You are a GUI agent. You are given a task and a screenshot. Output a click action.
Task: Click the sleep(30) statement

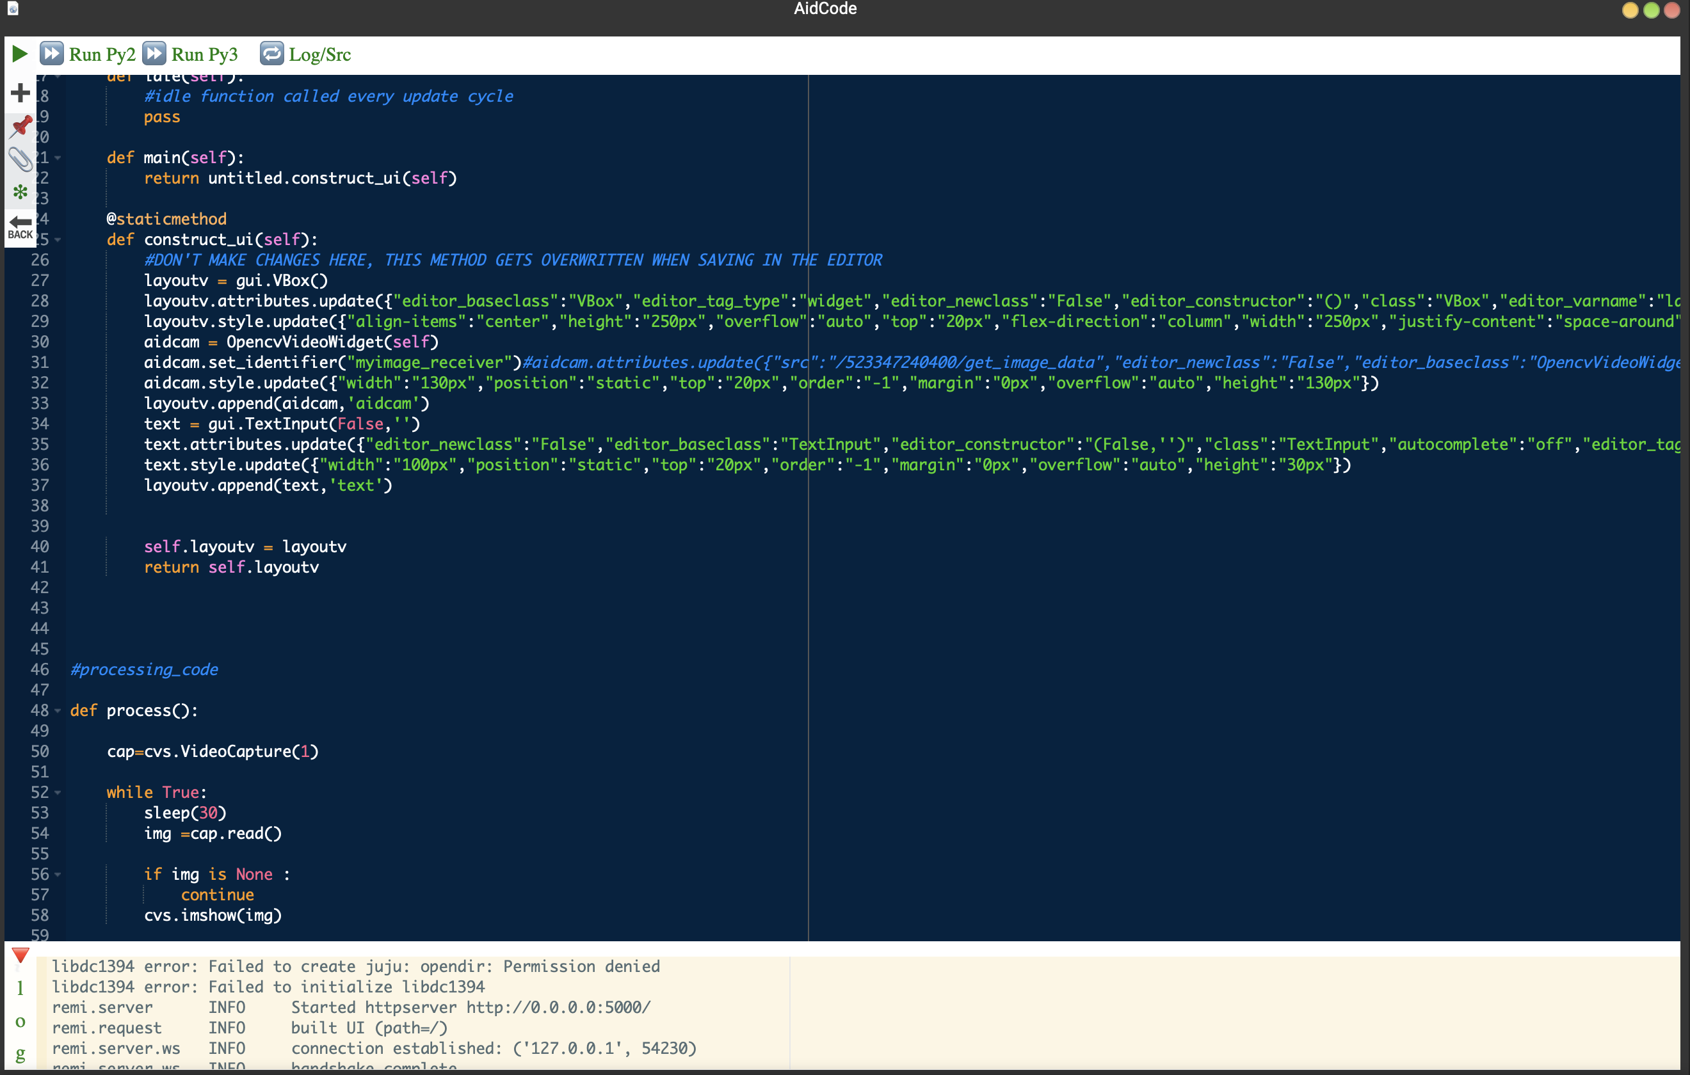tap(185, 813)
